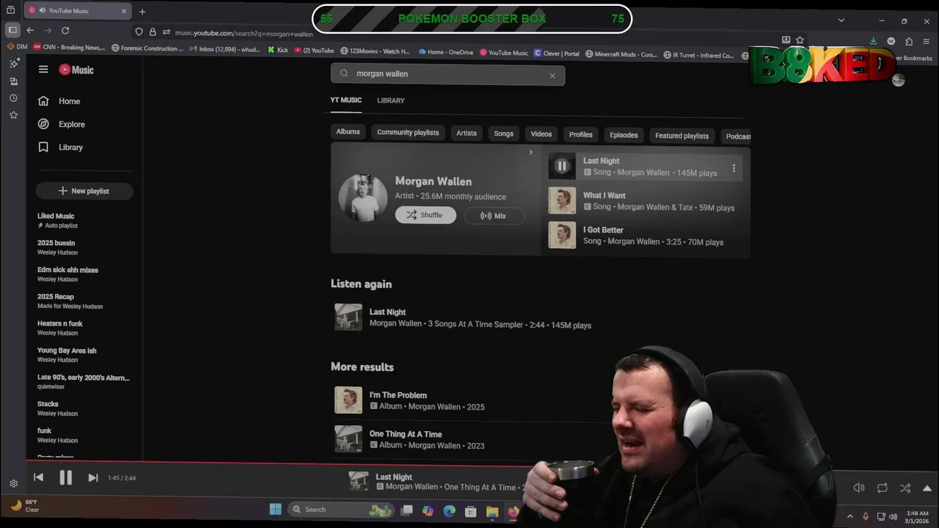Switch to the LIBRARY tab
939x528 pixels.
point(391,100)
